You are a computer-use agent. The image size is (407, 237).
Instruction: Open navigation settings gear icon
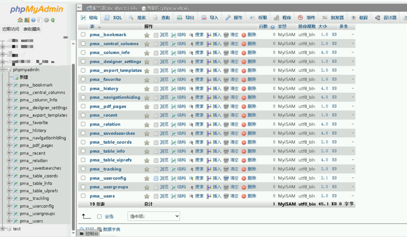[x=46, y=20]
